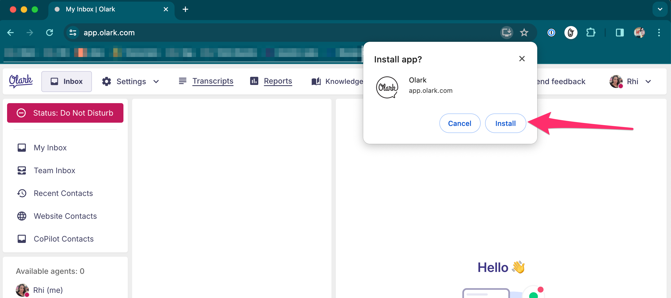Screen dimensions: 671x298
Task: Click the CoPilot Contacts inbox icon
Action: [22, 239]
